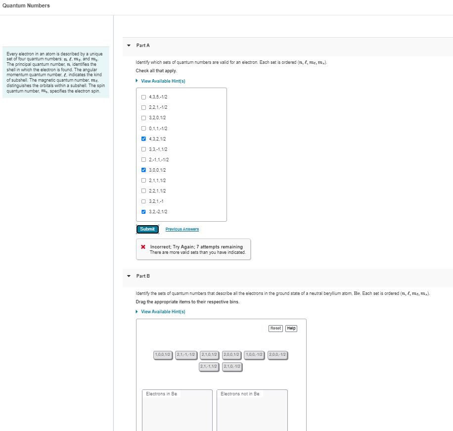This screenshot has width=453, height=431.
Task: Click the "Electrons in Be" bin
Action: click(x=177, y=411)
